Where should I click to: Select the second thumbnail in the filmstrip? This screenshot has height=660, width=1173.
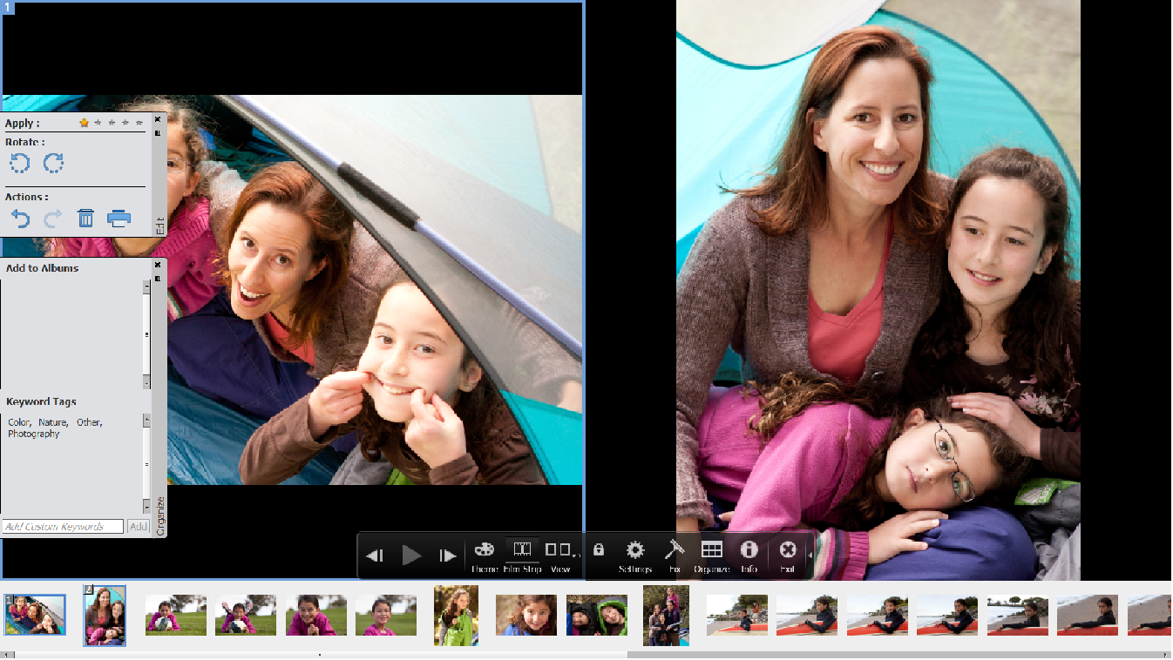tap(105, 616)
